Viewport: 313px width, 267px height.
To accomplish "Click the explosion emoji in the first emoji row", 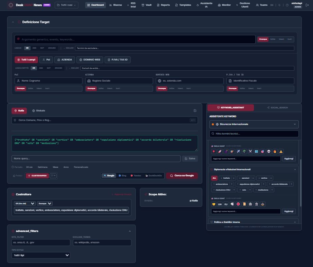I will 214,152.
